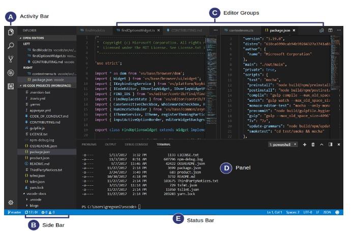The height and width of the screenshot is (231, 352).
Task: Click the master branch in status bar
Action: pyautogui.click(x=14, y=212)
